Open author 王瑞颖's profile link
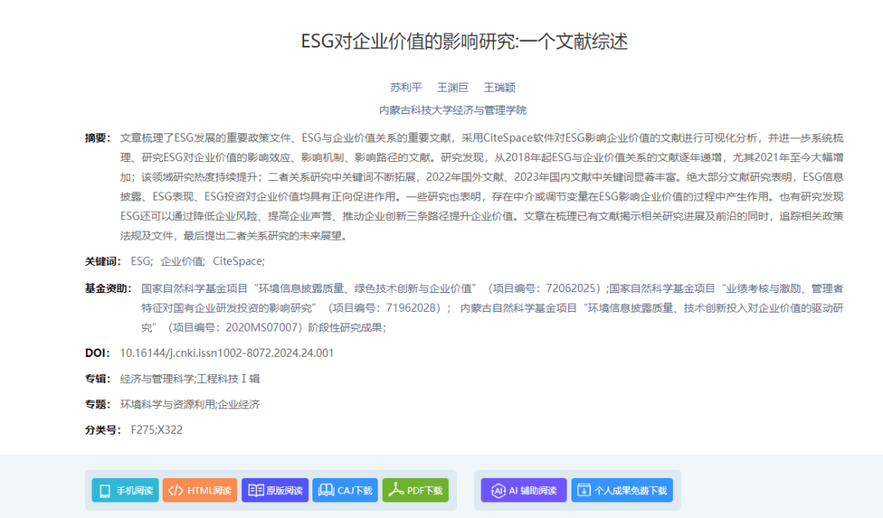 pos(499,88)
